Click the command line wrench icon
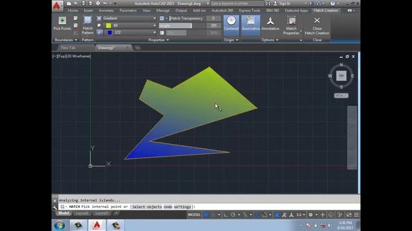 coord(55,207)
